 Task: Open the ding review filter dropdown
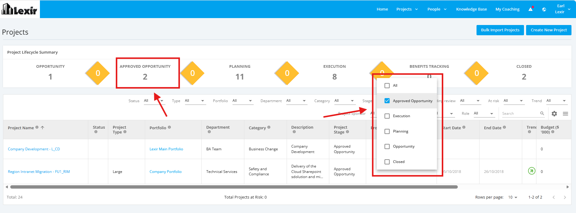(x=470, y=101)
